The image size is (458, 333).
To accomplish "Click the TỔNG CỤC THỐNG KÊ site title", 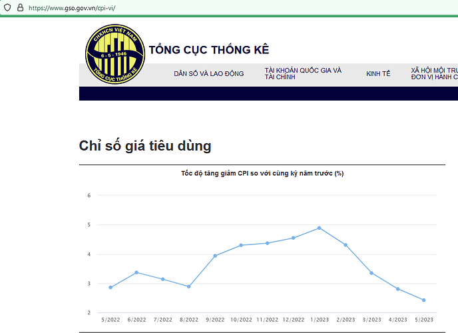I will [x=209, y=50].
